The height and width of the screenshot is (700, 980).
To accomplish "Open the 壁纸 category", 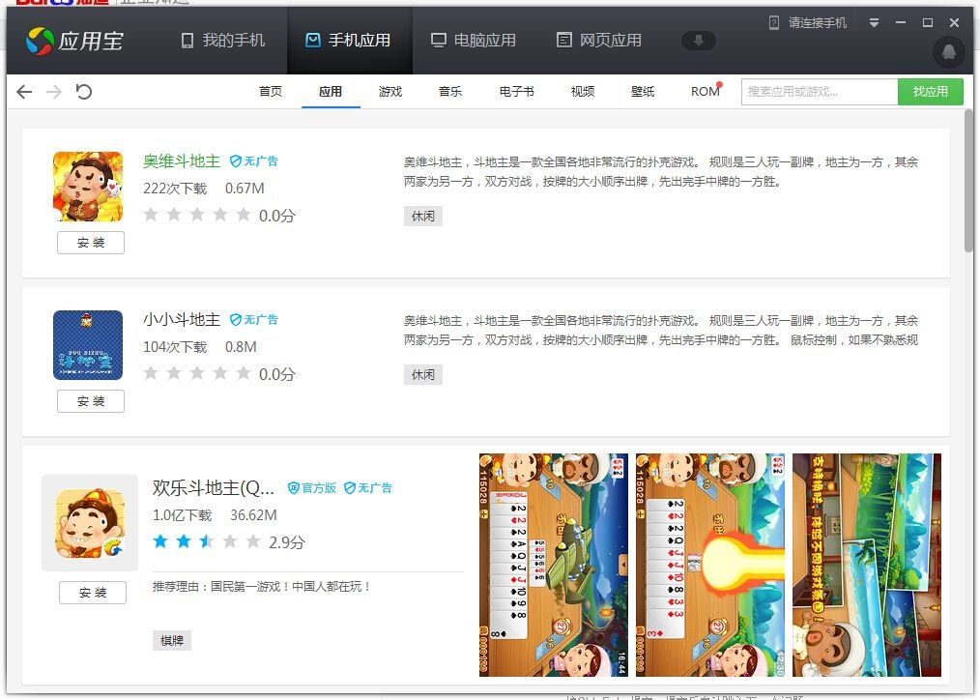I will (642, 91).
